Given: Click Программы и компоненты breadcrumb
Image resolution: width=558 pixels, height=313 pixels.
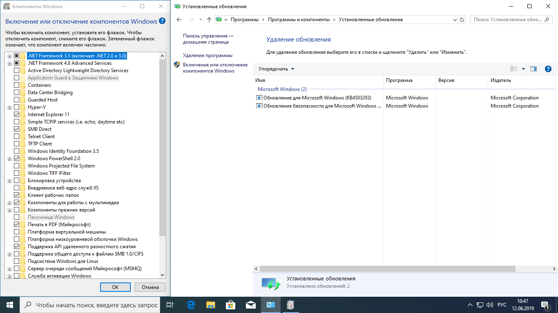Looking at the screenshot, I should pyautogui.click(x=299, y=20).
